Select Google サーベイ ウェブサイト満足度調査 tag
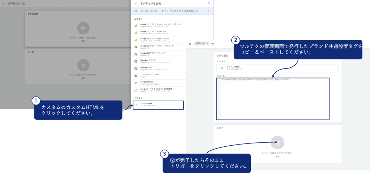The height and width of the screenshot is (173, 370). tap(156, 89)
